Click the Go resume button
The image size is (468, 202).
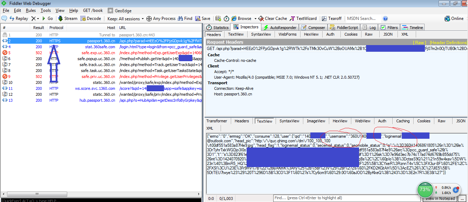click(47, 19)
